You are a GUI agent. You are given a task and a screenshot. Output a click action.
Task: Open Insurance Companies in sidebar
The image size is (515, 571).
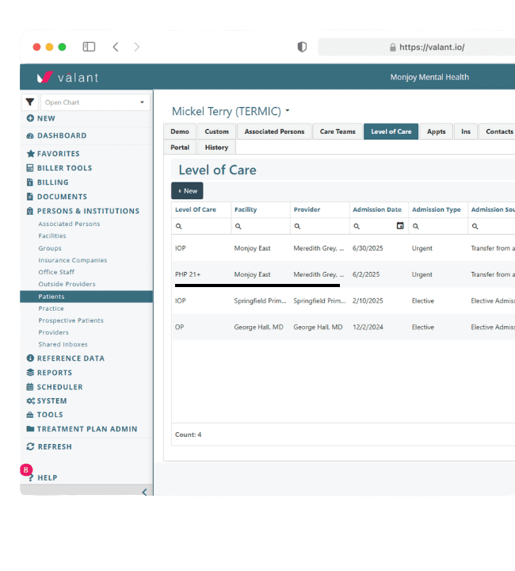click(x=72, y=260)
